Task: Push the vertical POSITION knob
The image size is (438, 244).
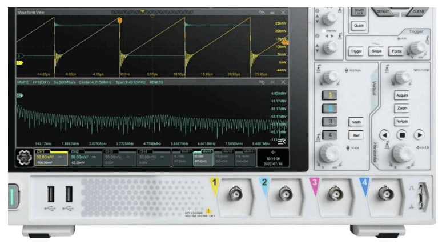Action: [x=330, y=77]
